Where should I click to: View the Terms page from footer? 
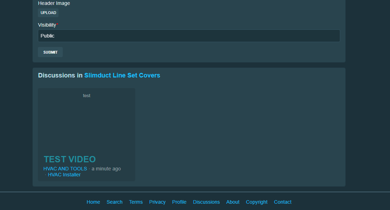(x=136, y=202)
